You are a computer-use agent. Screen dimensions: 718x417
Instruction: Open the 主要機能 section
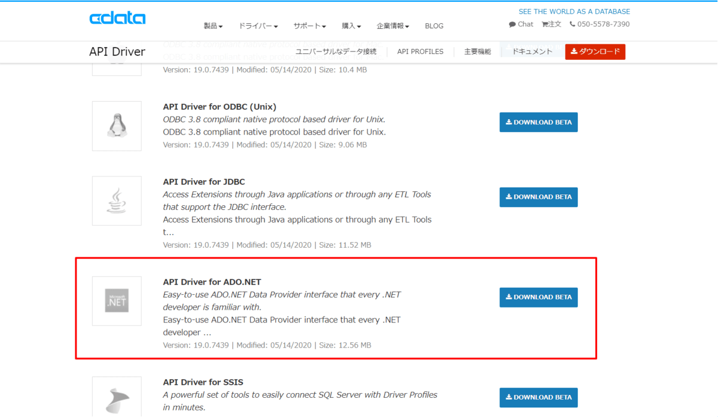click(477, 51)
